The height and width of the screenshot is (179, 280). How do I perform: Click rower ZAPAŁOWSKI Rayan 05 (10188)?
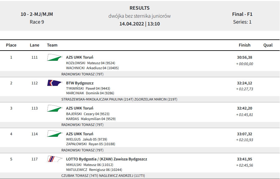pos(91,144)
